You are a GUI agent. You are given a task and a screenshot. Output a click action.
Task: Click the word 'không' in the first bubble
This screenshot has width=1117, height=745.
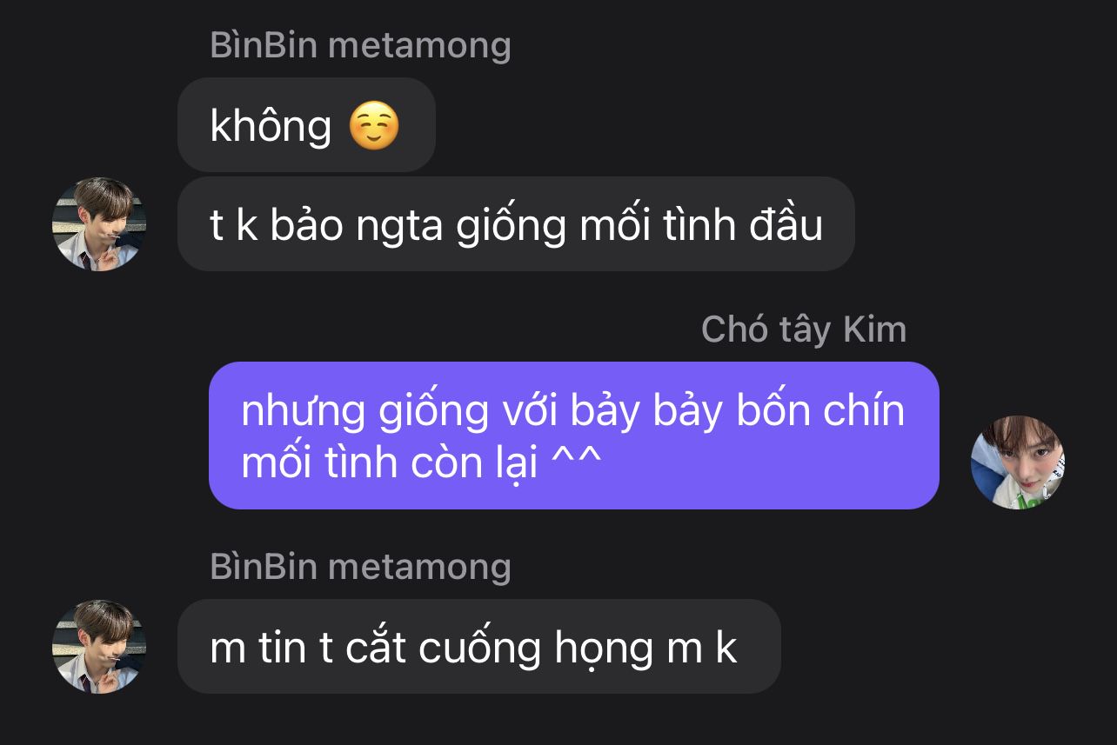(x=271, y=127)
